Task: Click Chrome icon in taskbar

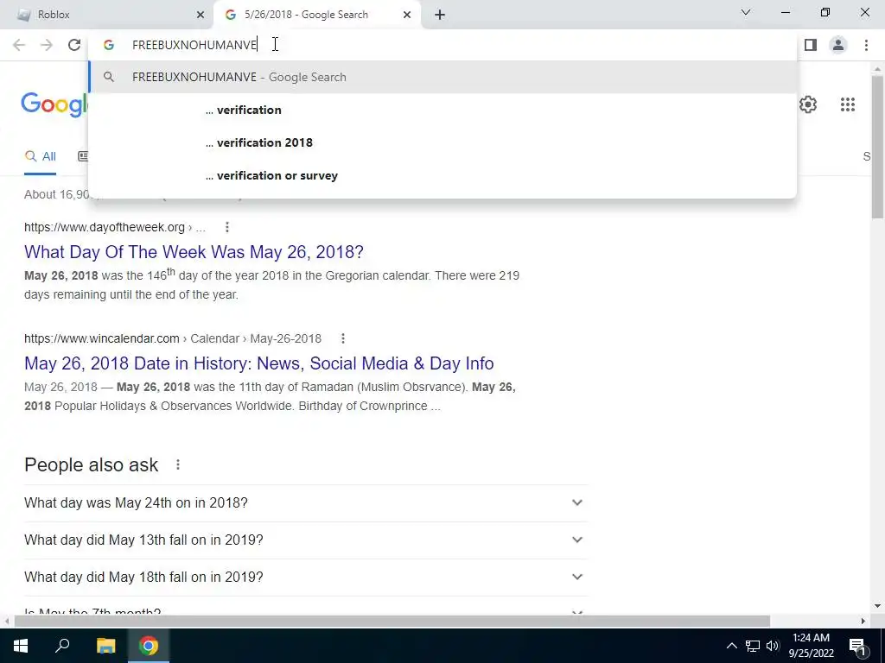Action: tap(149, 646)
